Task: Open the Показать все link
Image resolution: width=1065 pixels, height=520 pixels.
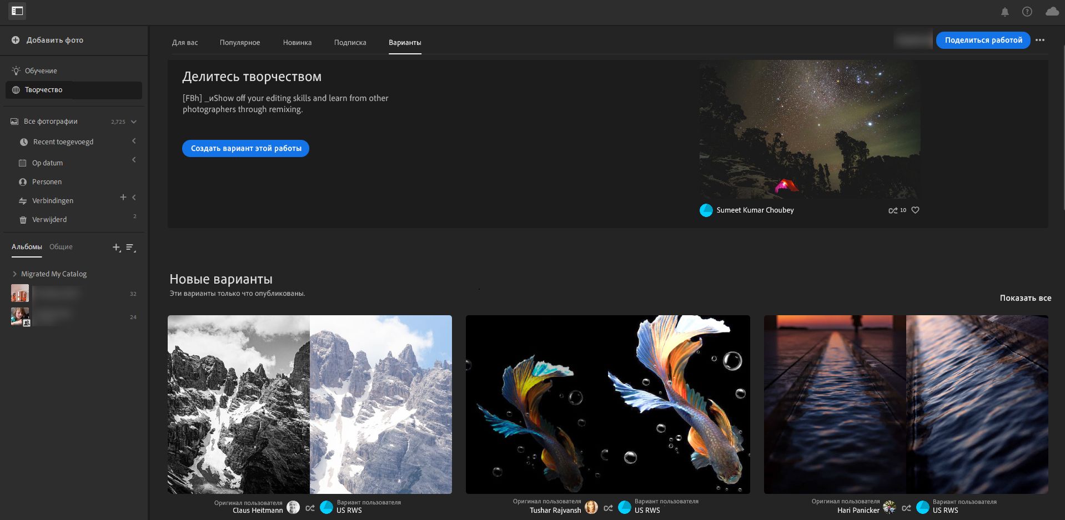Action: 1026,298
